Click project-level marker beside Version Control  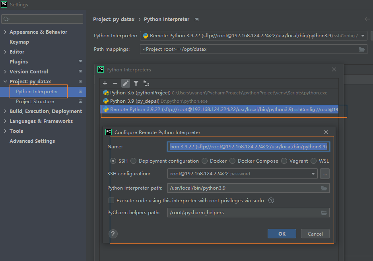pyautogui.click(x=81, y=71)
